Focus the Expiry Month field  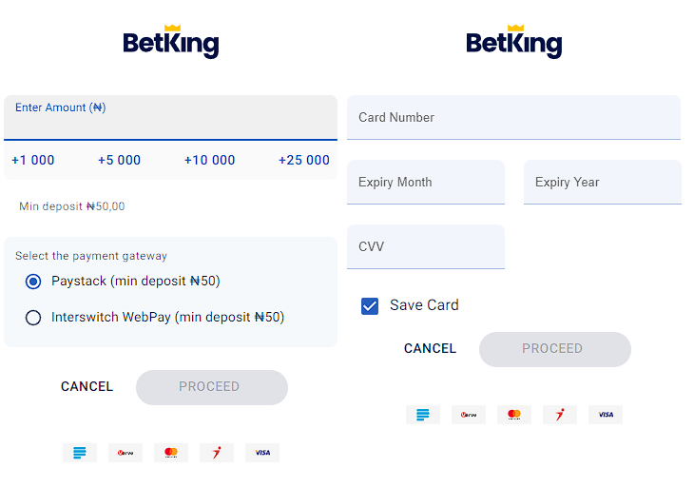point(425,183)
